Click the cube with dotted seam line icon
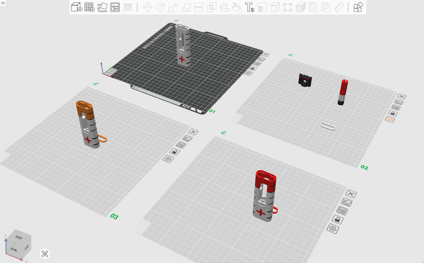Viewport: 424px width, 263px height. click(275, 7)
